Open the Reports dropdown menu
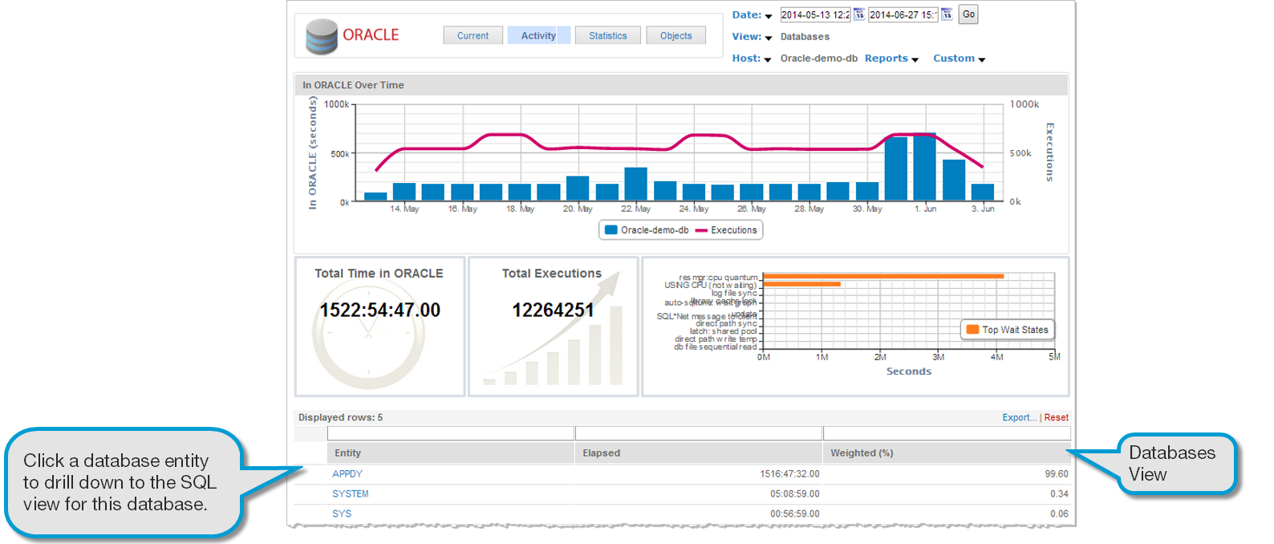Viewport: 1274px width, 544px height. coord(891,59)
